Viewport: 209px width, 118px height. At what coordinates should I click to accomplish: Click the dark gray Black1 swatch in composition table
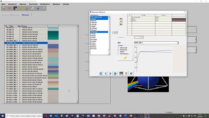[179, 19]
